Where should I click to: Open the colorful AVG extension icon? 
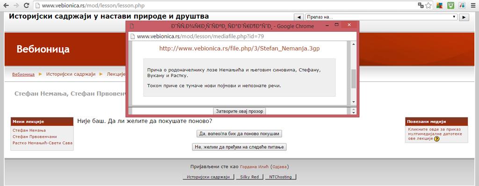(x=439, y=5)
